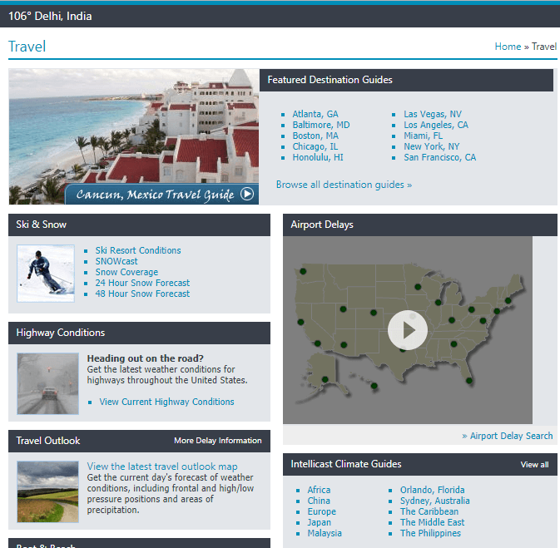This screenshot has width=560, height=548.
Task: Open The Middle East climate guide
Action: click(432, 522)
